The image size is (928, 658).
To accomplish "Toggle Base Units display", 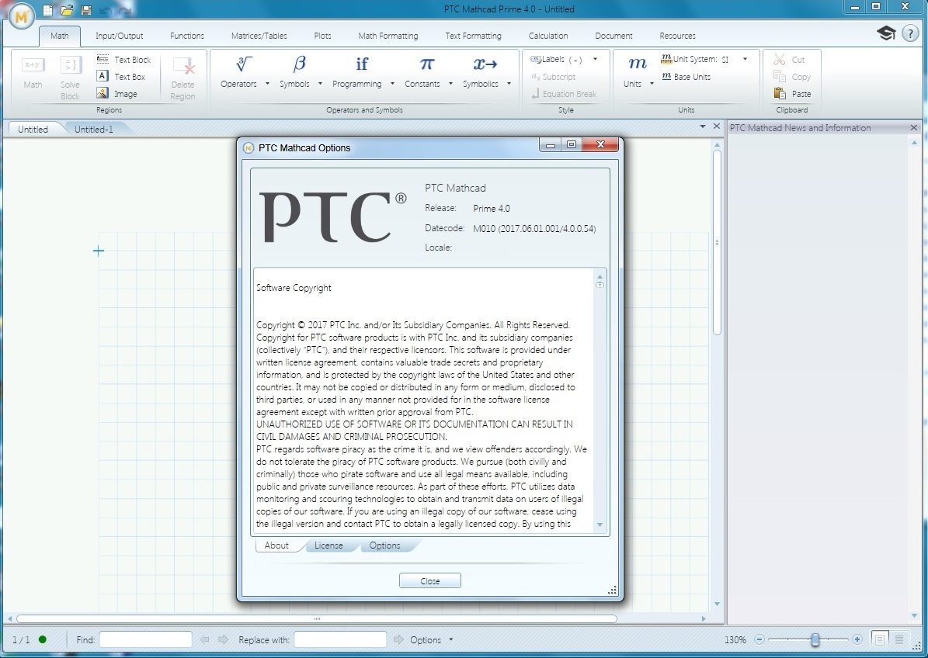I will [686, 77].
